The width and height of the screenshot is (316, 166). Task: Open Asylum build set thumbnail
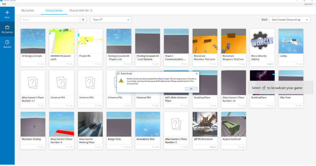[x=234, y=124]
